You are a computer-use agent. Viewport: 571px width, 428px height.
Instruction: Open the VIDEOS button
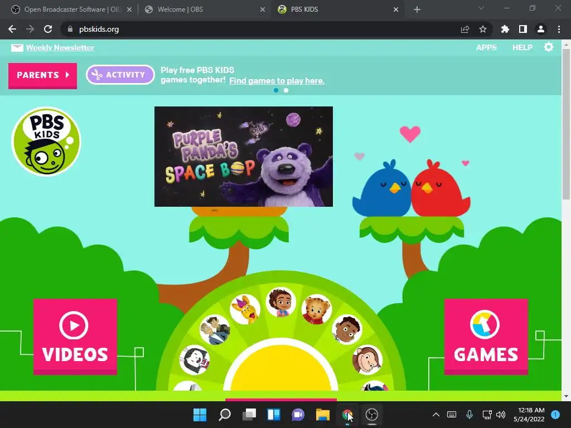(x=75, y=337)
